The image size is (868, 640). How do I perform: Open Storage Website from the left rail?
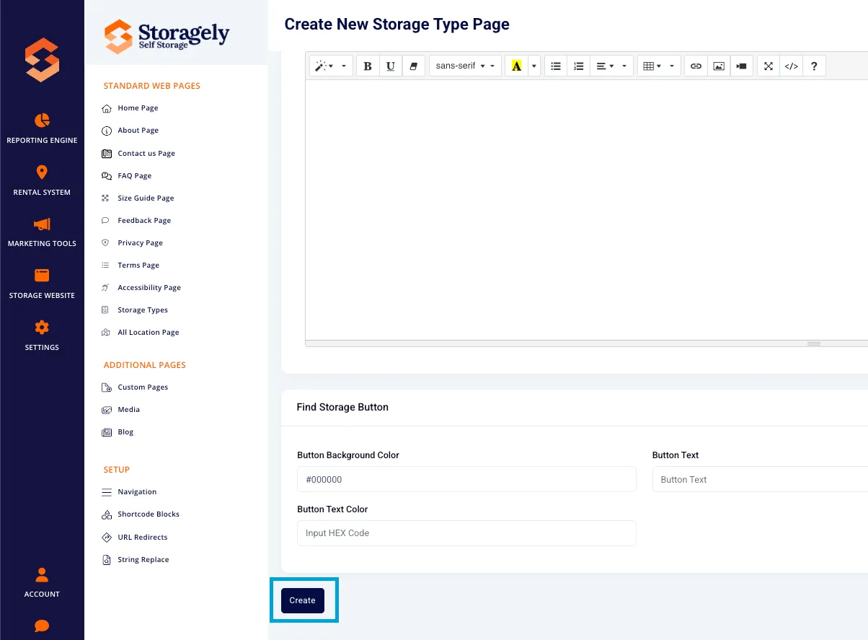click(42, 284)
